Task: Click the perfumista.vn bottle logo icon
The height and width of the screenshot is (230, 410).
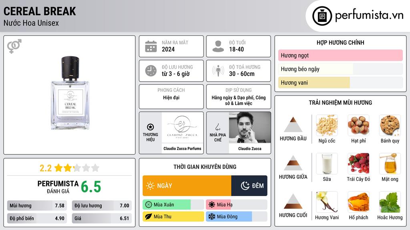Action: [322, 16]
